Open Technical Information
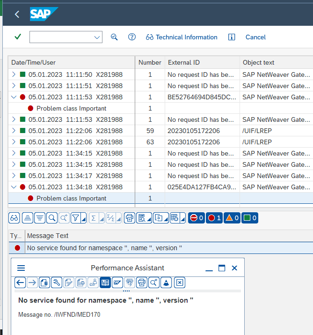This screenshot has width=313, height=335. point(182,37)
